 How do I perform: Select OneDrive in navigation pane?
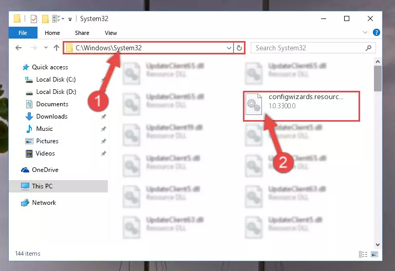[45, 170]
